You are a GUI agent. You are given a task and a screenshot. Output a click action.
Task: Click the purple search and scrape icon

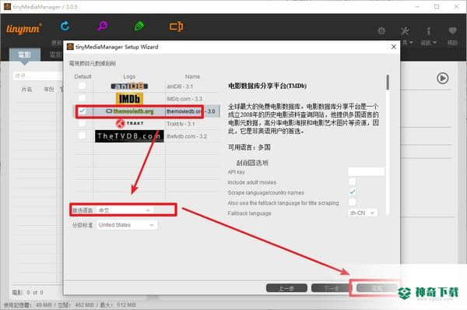tap(103, 26)
